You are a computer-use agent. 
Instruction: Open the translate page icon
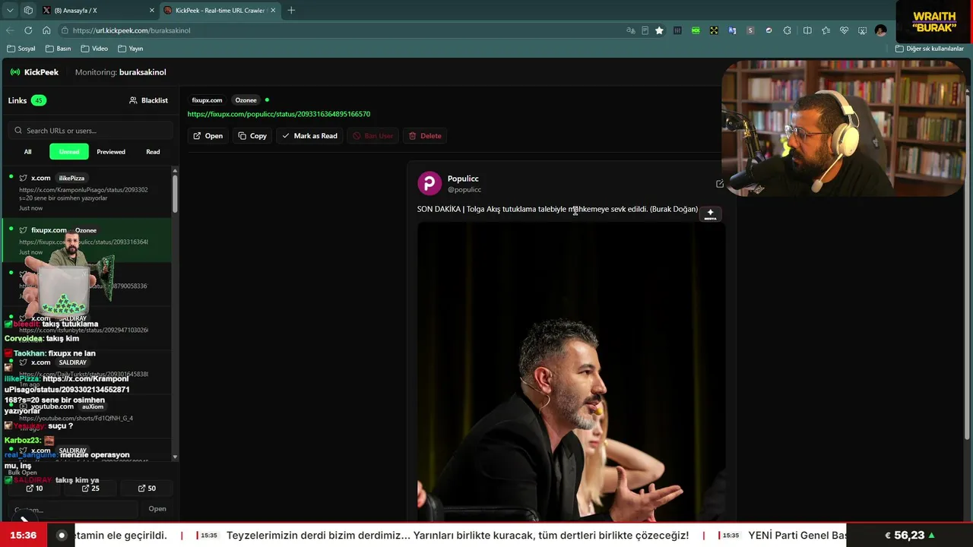(x=630, y=30)
